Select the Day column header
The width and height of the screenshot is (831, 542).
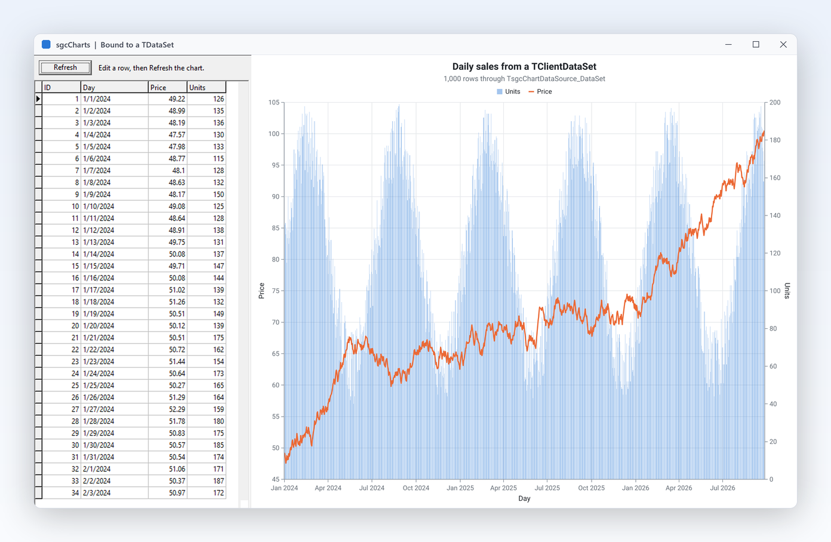[115, 87]
